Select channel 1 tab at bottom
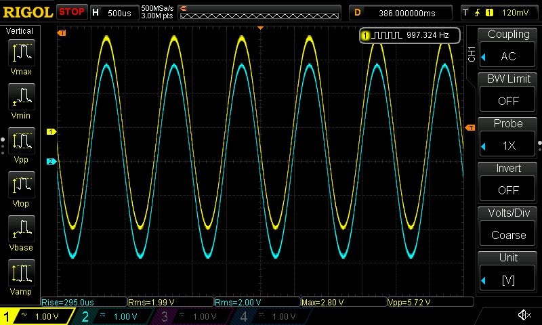This screenshot has height=325, width=542. coord(37,316)
